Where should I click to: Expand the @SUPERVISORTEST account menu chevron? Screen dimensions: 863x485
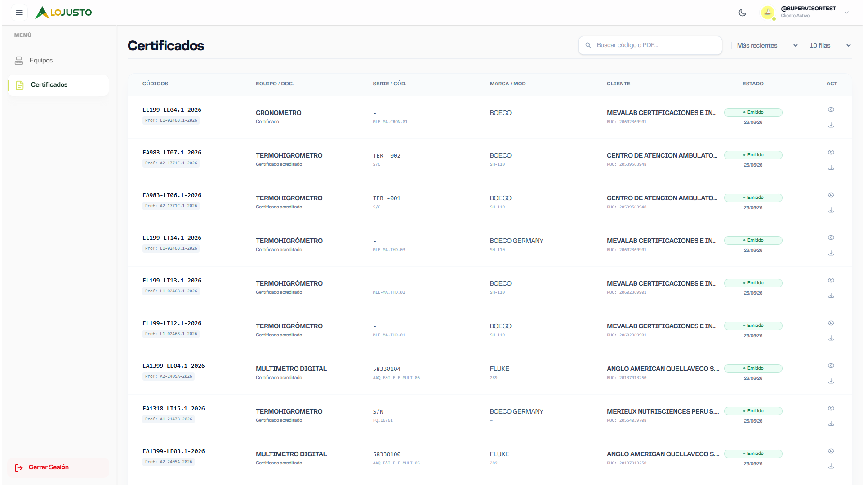[847, 13]
